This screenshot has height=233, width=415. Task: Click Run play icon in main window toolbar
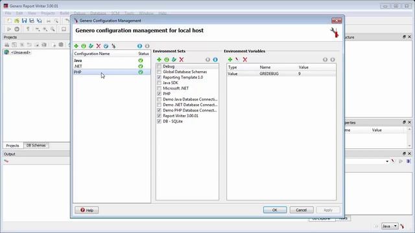pyautogui.click(x=9, y=29)
